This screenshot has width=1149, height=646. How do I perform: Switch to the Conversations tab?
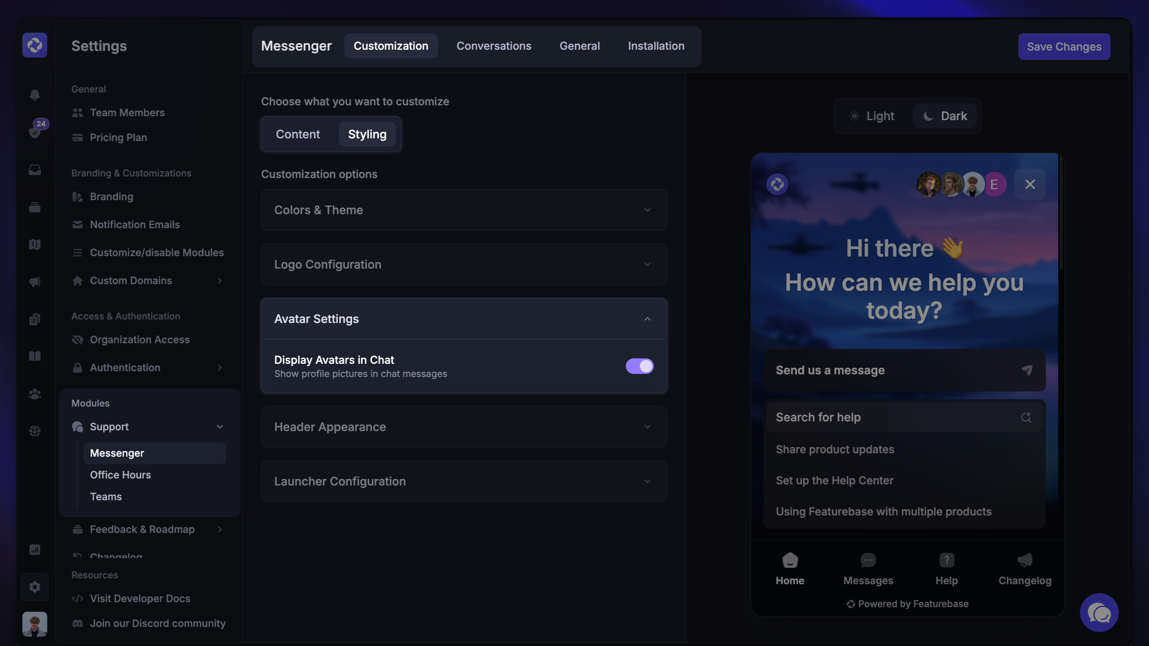point(493,46)
